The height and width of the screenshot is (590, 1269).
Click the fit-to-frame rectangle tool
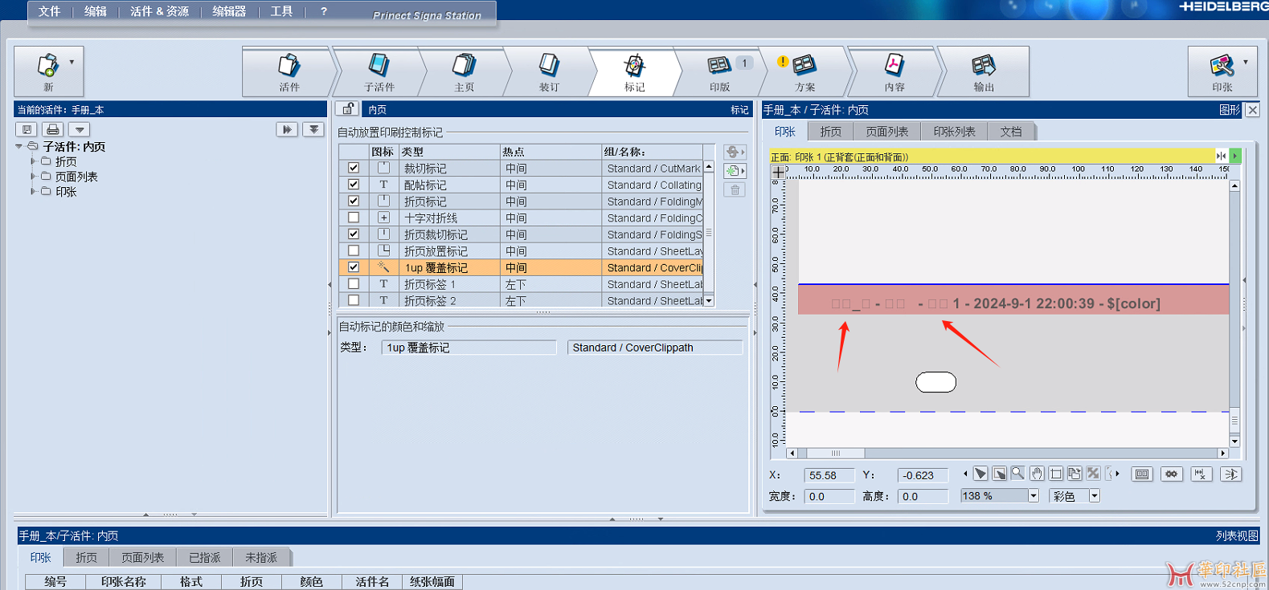[1056, 474]
